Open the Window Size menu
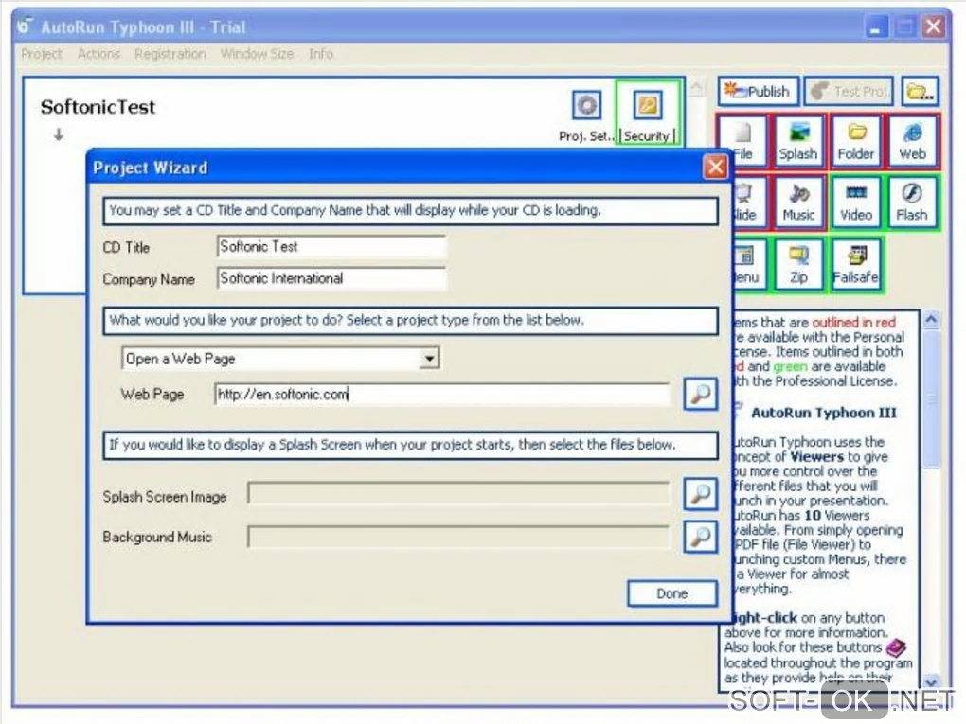The image size is (966, 724). [x=257, y=54]
